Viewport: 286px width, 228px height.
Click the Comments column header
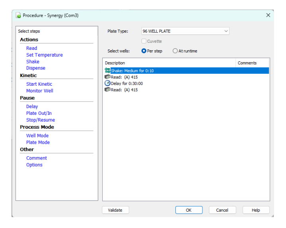252,63
